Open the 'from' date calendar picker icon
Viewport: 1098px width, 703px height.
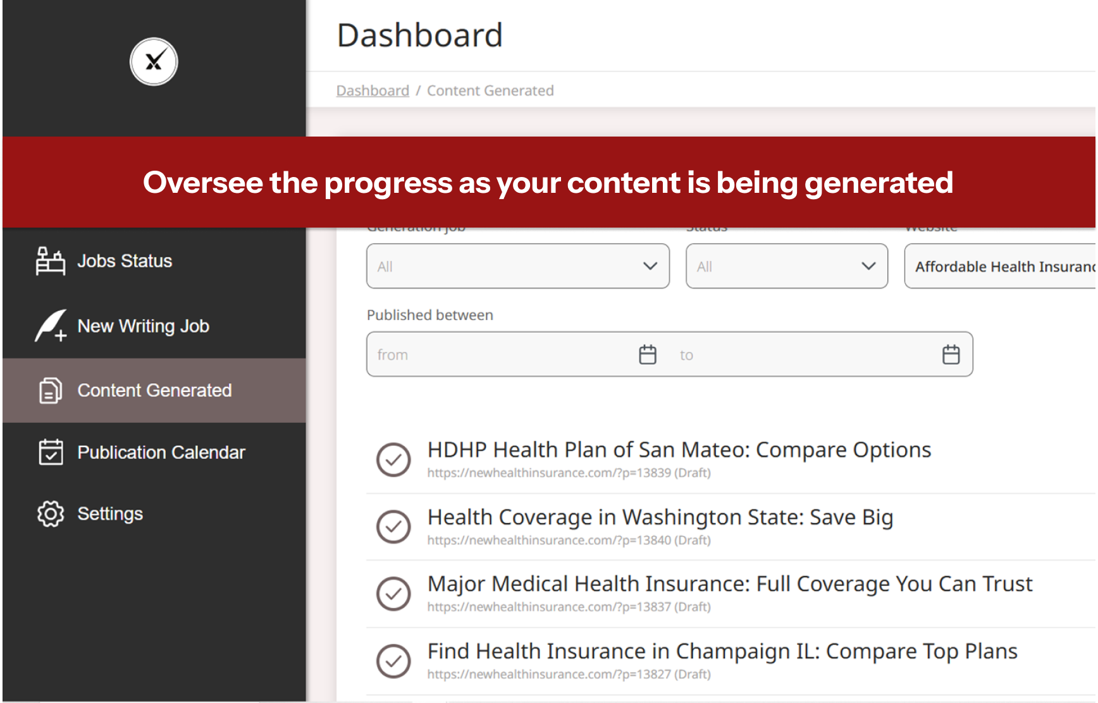pyautogui.click(x=648, y=355)
